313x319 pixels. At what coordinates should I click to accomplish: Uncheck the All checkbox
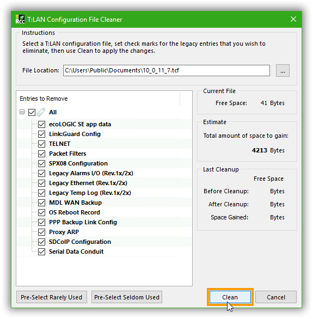click(x=32, y=112)
